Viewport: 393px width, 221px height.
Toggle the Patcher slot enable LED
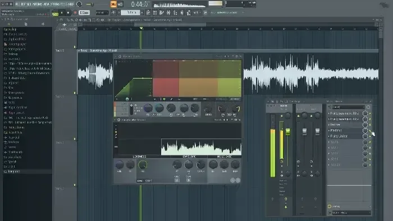click(370, 125)
